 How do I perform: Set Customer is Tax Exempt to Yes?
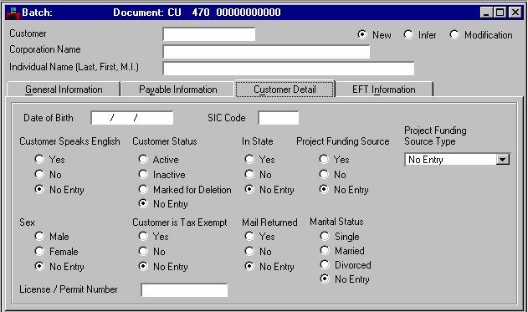(143, 236)
